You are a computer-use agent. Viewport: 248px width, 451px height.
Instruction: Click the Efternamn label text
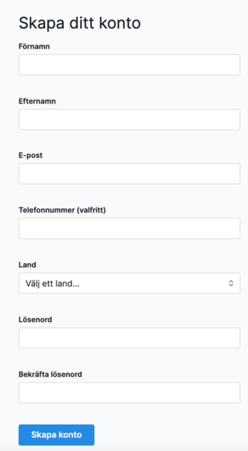click(x=37, y=101)
